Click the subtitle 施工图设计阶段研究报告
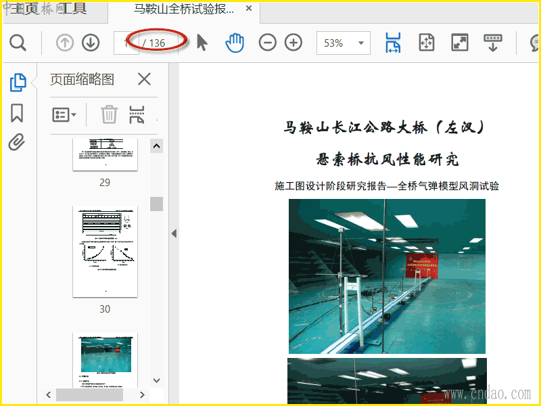Screen dimensions: 541x406 click(330, 186)
